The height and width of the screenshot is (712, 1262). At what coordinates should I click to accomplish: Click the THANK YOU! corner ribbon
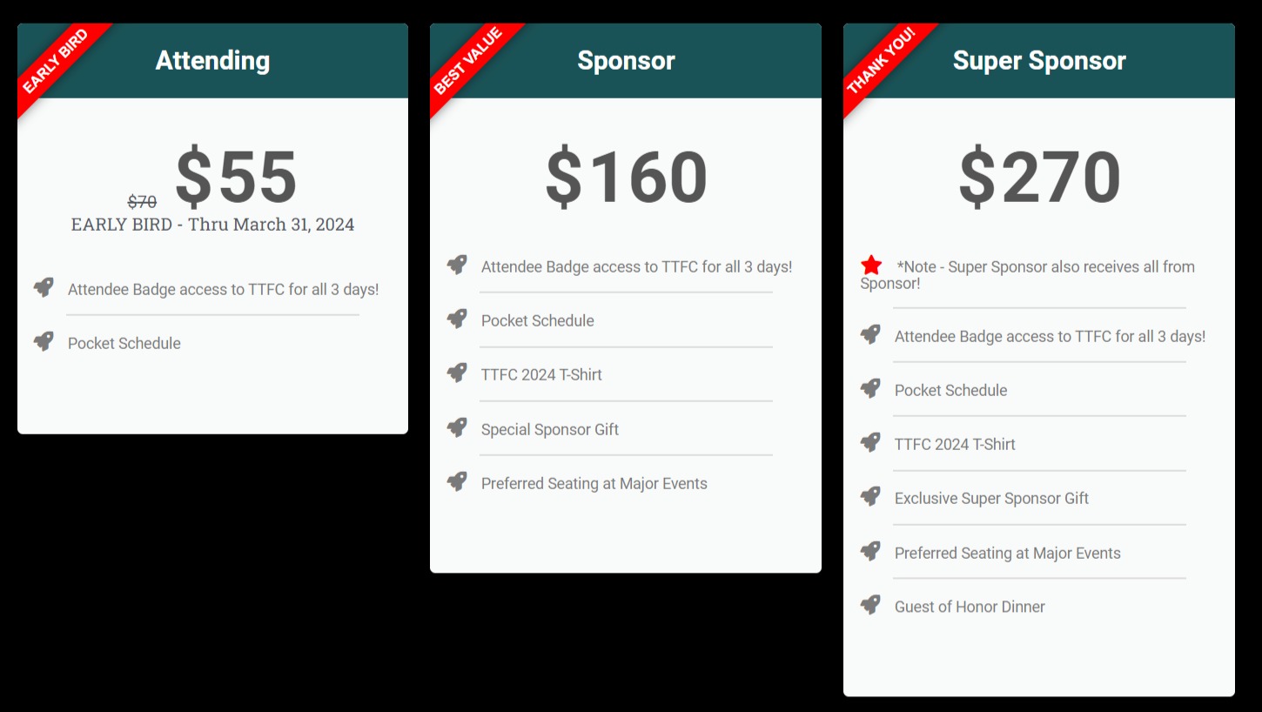881,62
